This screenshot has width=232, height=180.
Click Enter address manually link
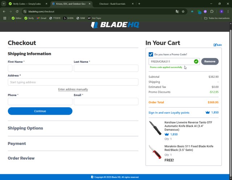tap(73, 89)
